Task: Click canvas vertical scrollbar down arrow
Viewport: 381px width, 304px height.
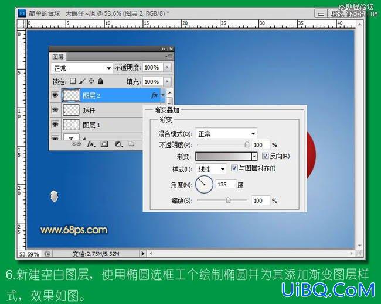Action: [360, 246]
